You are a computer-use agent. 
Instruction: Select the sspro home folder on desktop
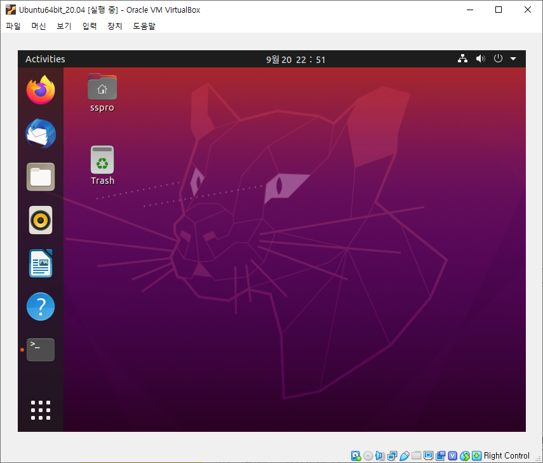[102, 93]
